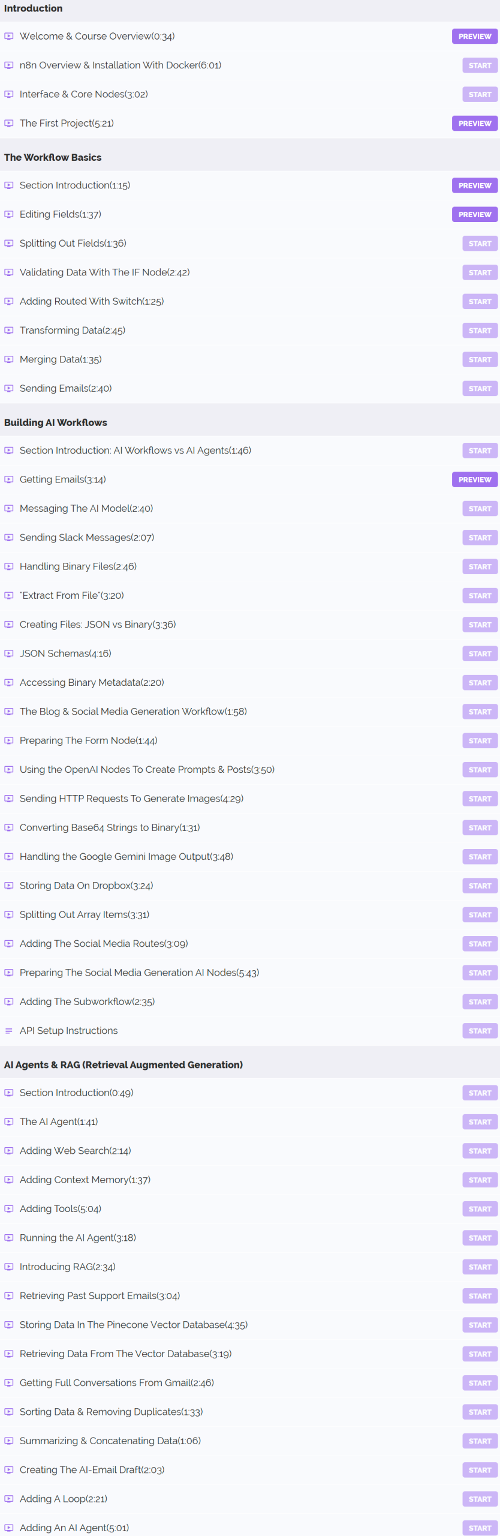
Task: Open Sorting Data & Removing Duplicates lesson
Action: [x=112, y=1412]
